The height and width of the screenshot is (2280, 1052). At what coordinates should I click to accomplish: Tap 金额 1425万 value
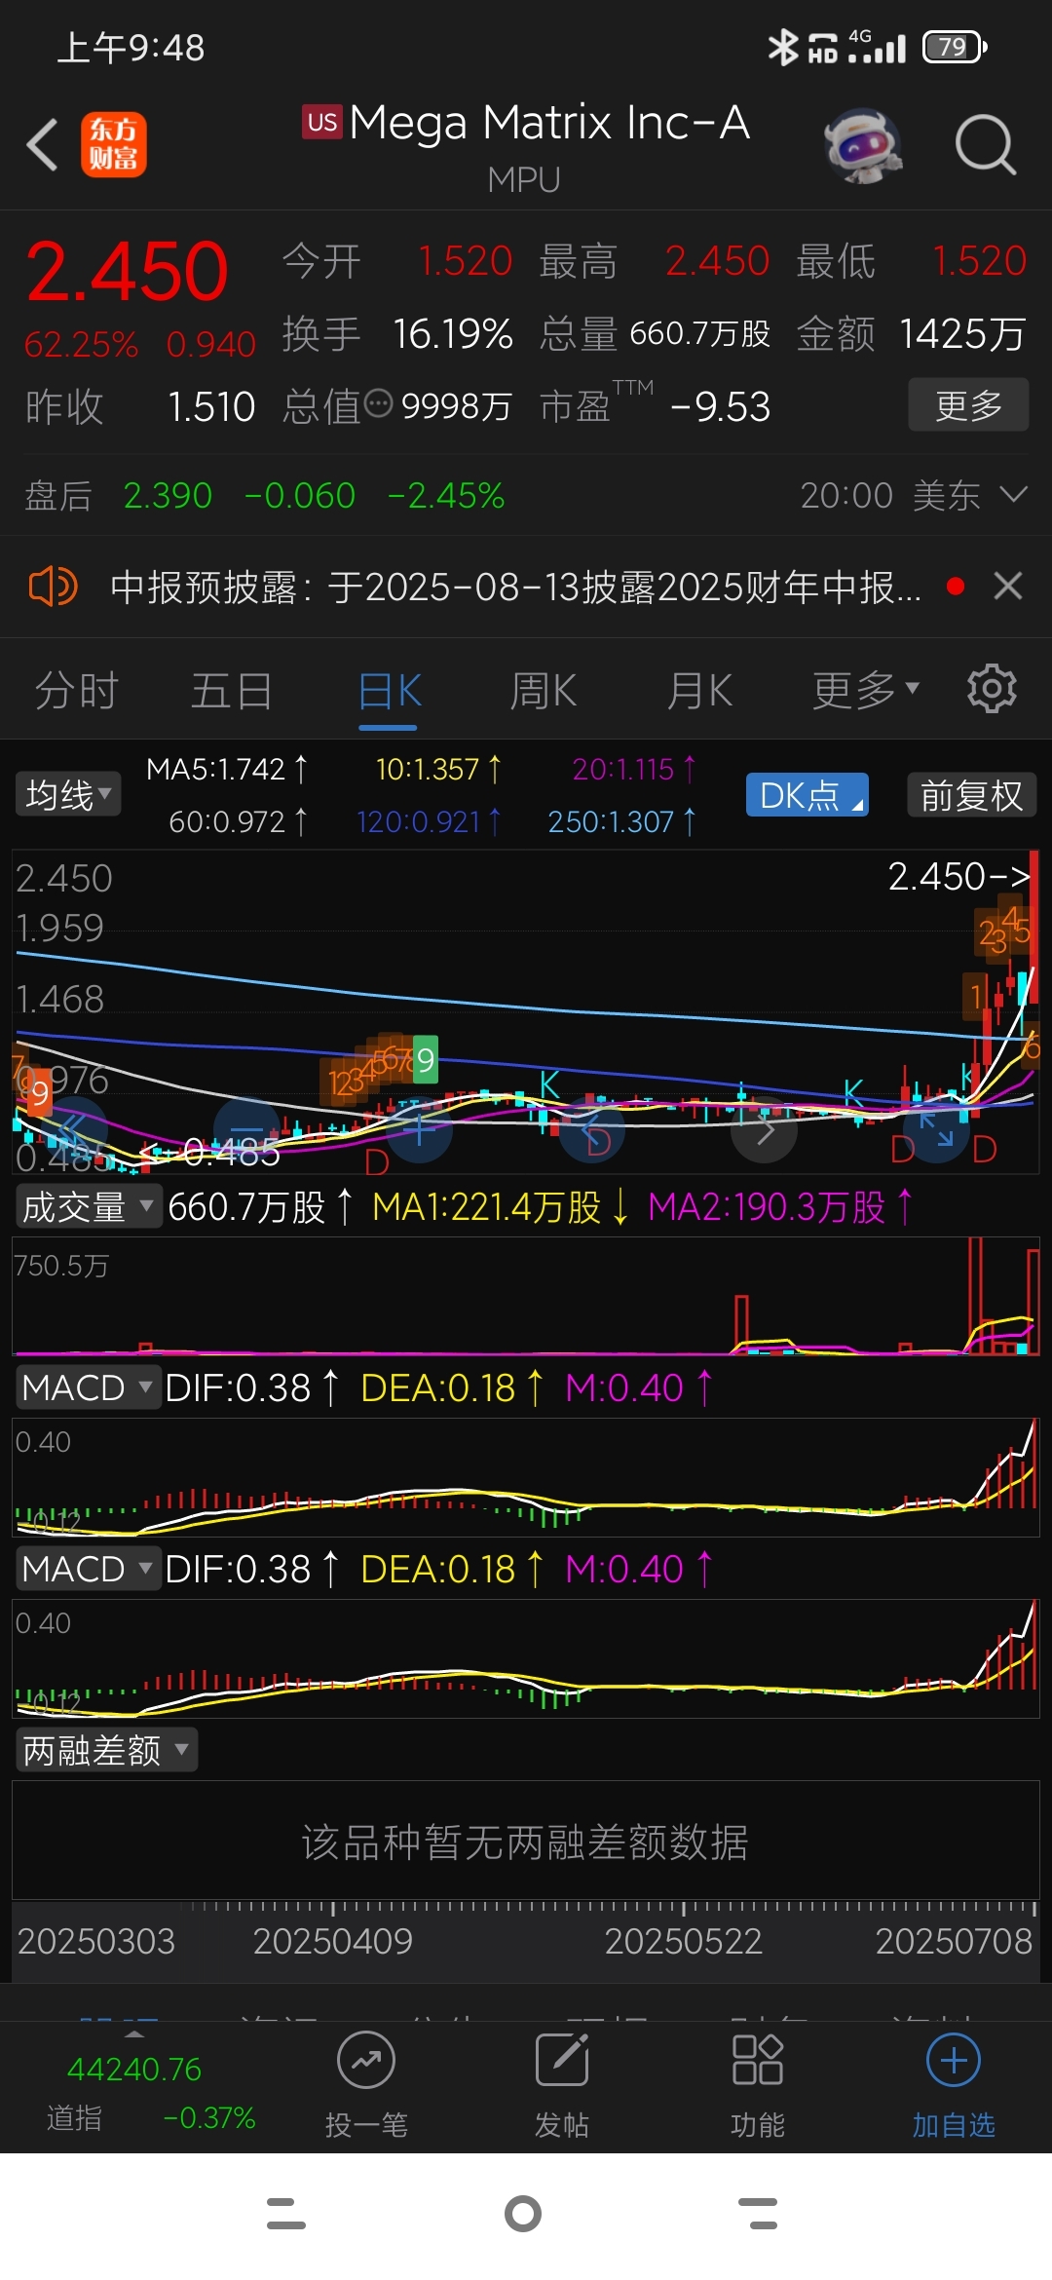click(x=962, y=333)
